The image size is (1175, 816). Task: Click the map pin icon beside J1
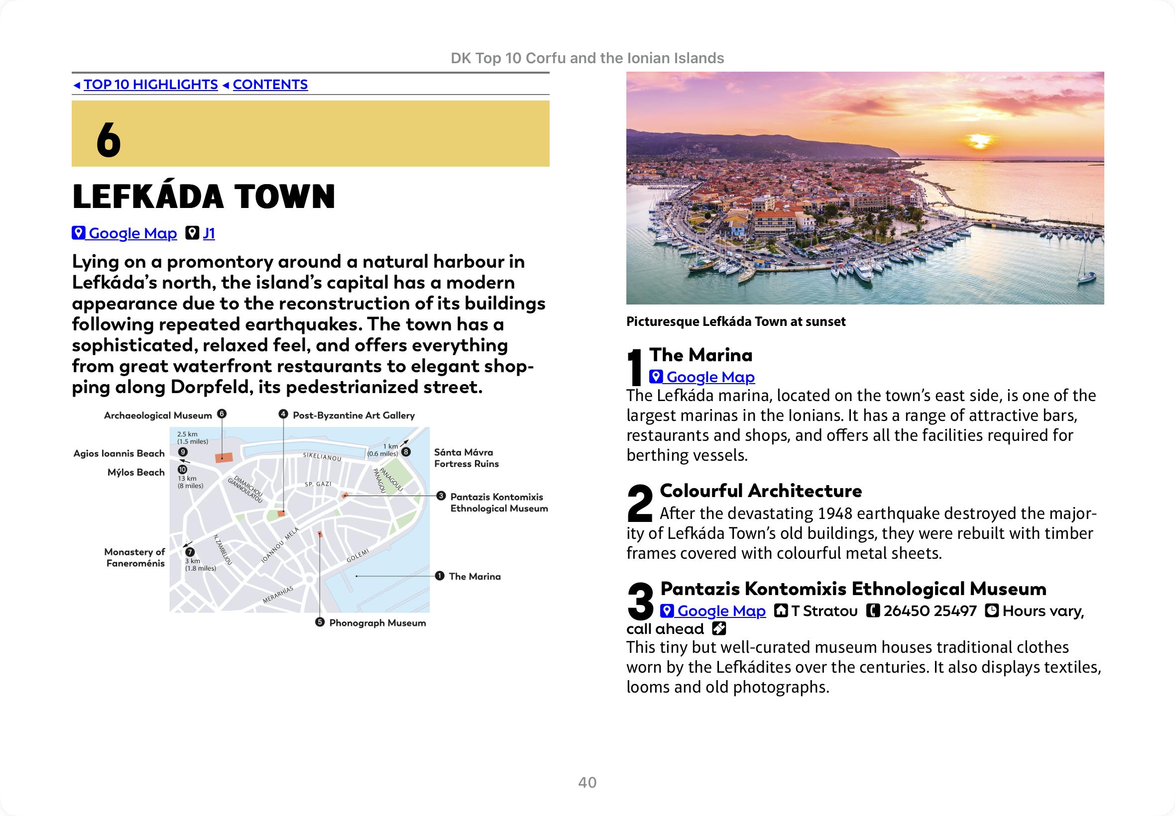click(192, 233)
